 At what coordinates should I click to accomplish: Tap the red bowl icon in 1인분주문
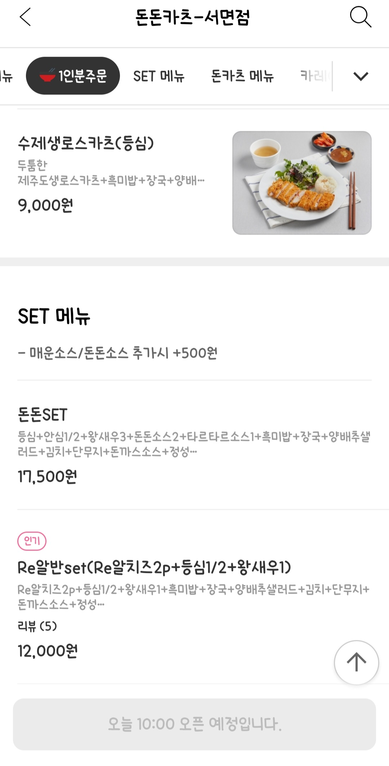point(47,75)
